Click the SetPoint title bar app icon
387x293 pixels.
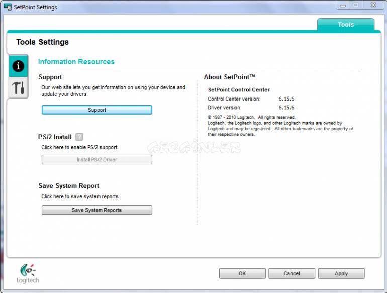point(8,7)
